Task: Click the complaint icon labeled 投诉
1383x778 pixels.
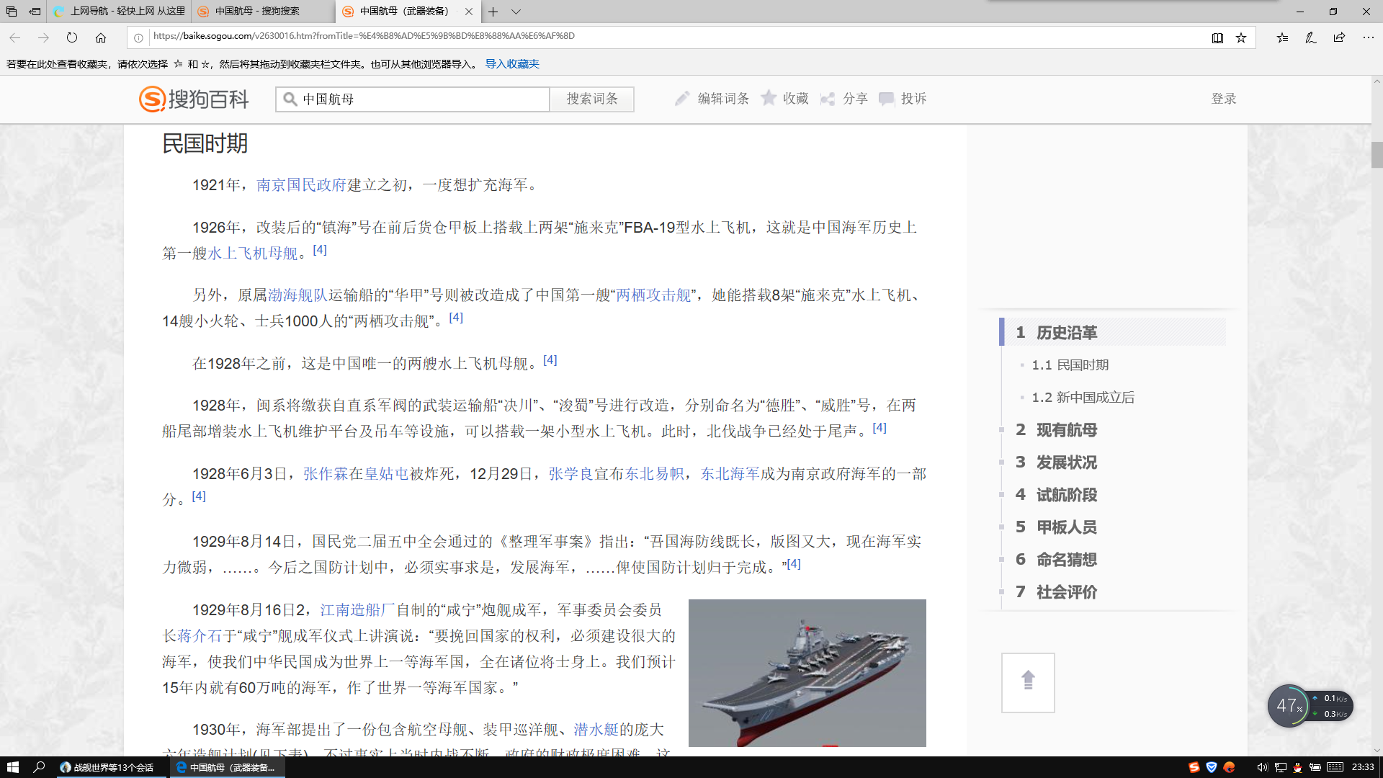Action: [887, 99]
